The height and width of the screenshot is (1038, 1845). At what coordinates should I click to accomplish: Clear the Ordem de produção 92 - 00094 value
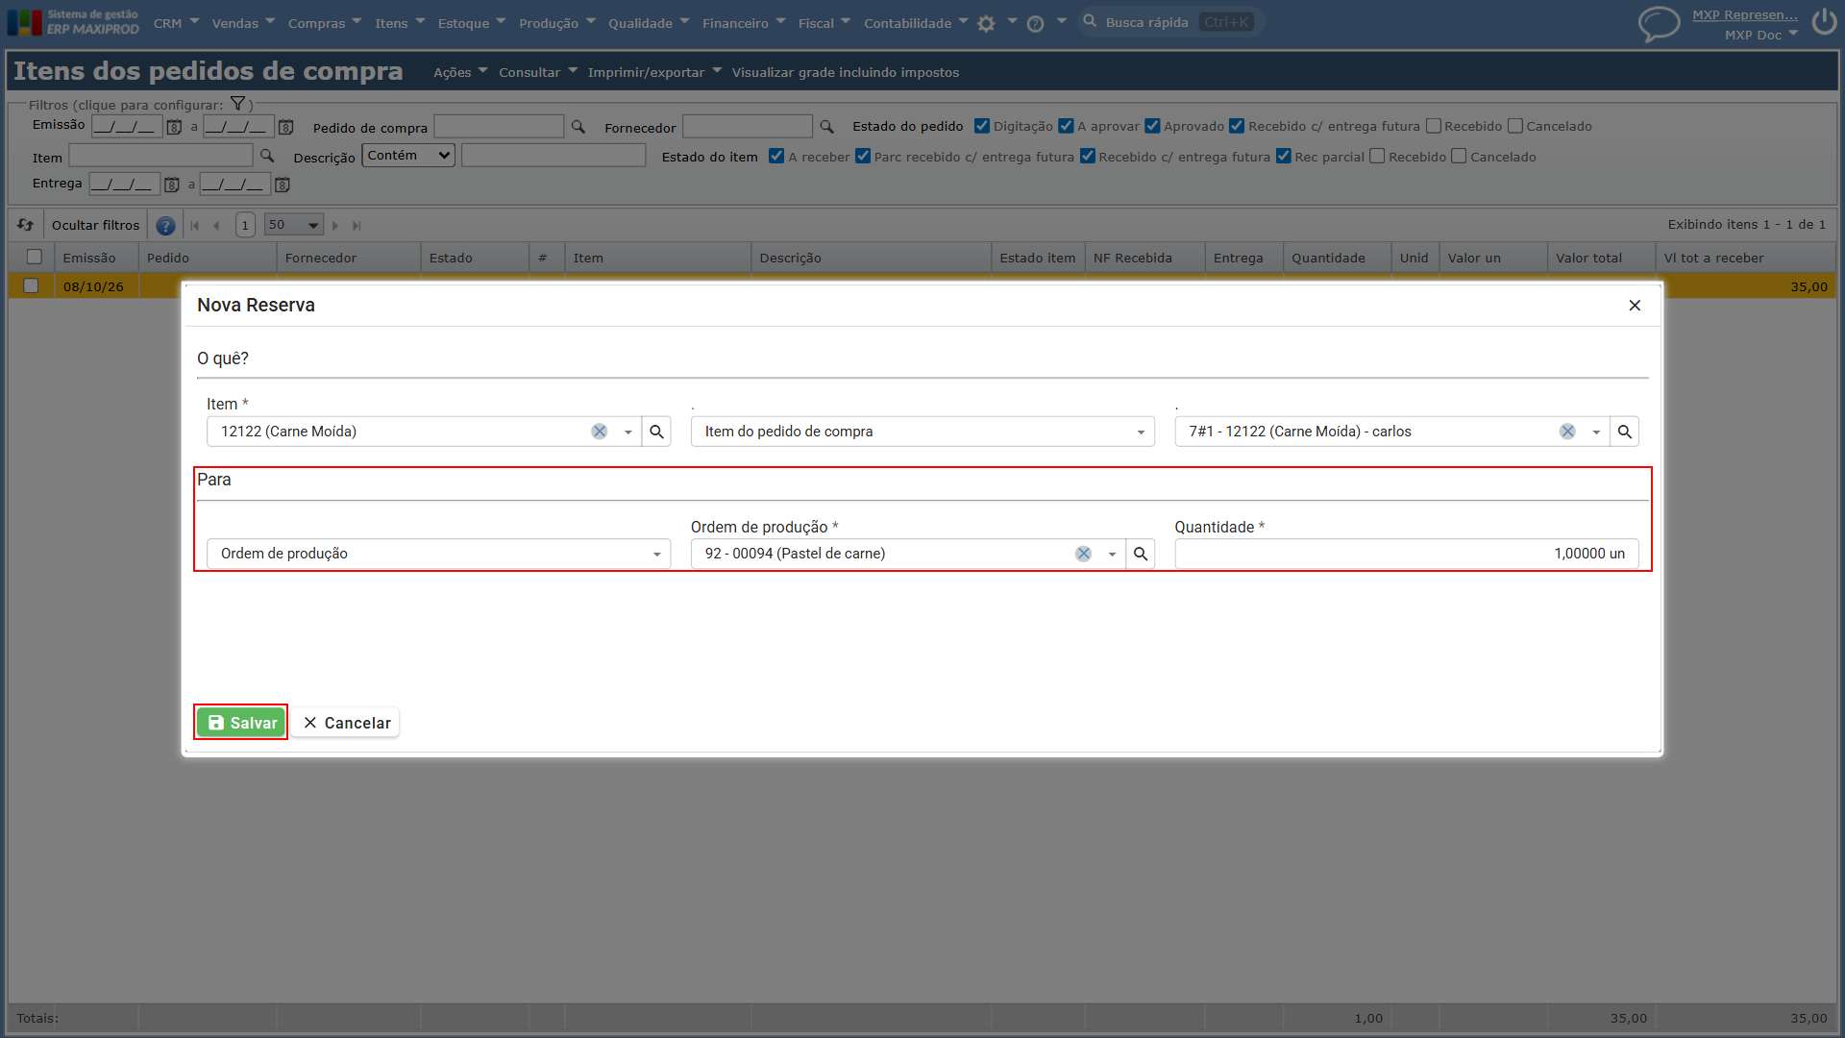click(1083, 554)
